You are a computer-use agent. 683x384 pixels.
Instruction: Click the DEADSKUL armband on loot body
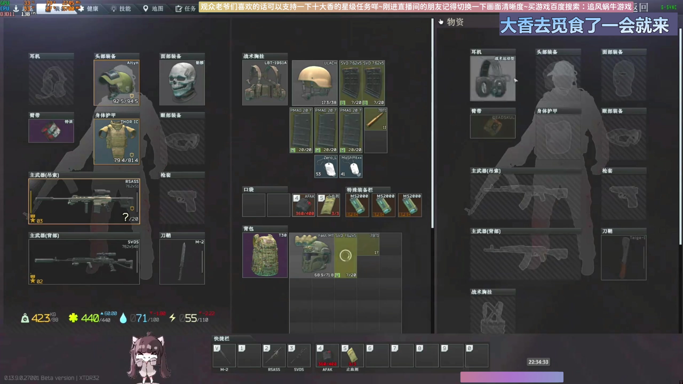[x=493, y=127]
